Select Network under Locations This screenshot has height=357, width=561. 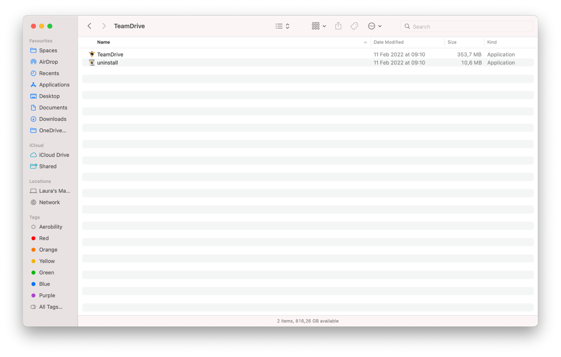point(49,202)
